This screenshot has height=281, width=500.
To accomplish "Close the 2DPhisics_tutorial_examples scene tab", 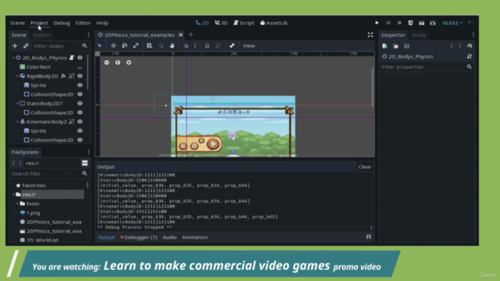I will point(180,34).
